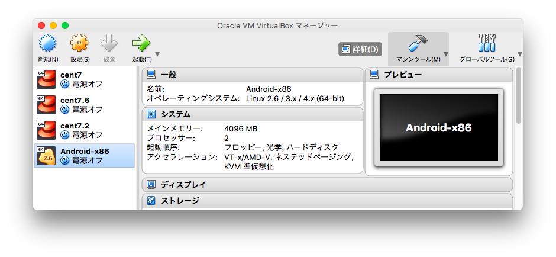Click the KVM 準仮想化 text

click(x=249, y=166)
